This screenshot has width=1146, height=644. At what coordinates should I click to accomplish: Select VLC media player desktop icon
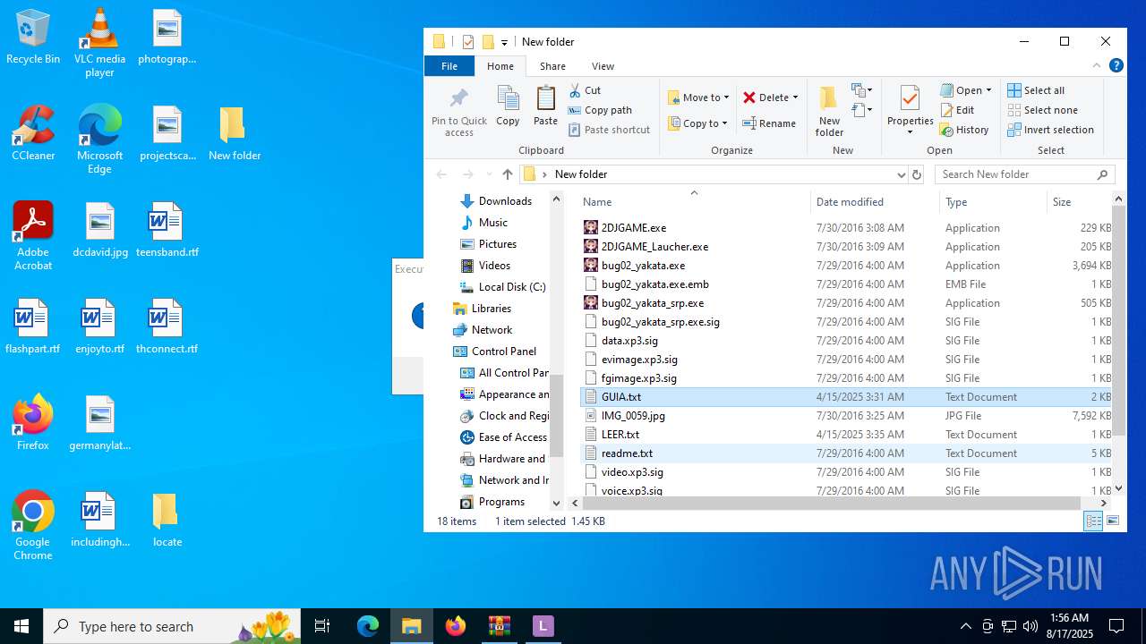click(99, 43)
